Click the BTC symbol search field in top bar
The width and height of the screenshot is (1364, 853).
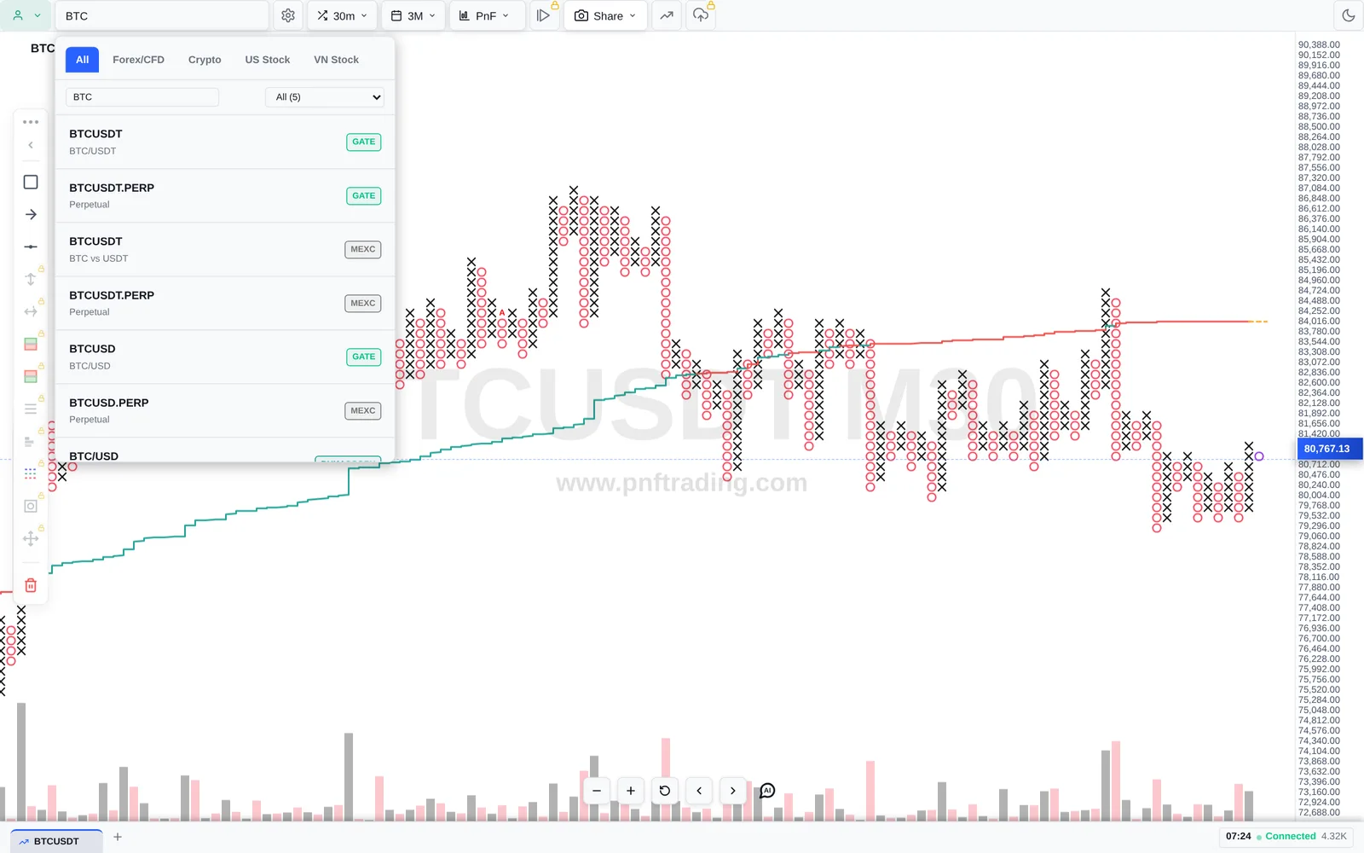tap(162, 15)
